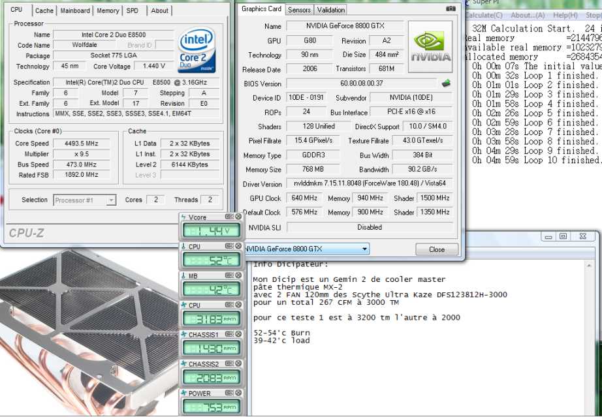Image resolution: width=602 pixels, height=417 pixels.
Task: Open the Mainboard tab in CPU-Z
Action: (x=75, y=10)
